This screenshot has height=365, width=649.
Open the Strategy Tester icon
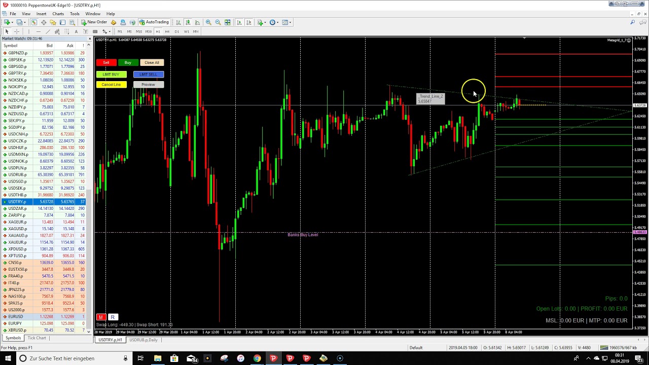coord(72,22)
